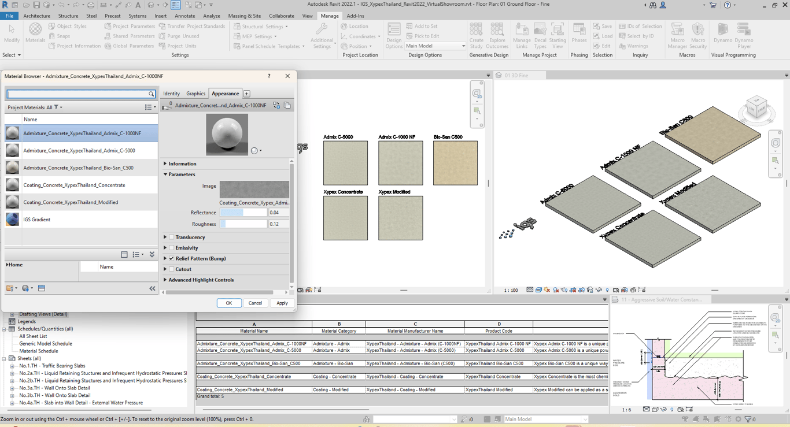
Task: Enable the Translucency checkbox
Action: coord(171,237)
